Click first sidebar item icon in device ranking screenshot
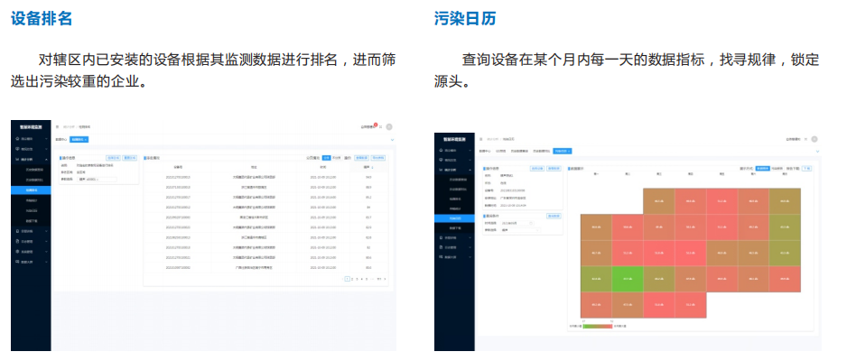The width and height of the screenshot is (847, 361). (x=16, y=139)
